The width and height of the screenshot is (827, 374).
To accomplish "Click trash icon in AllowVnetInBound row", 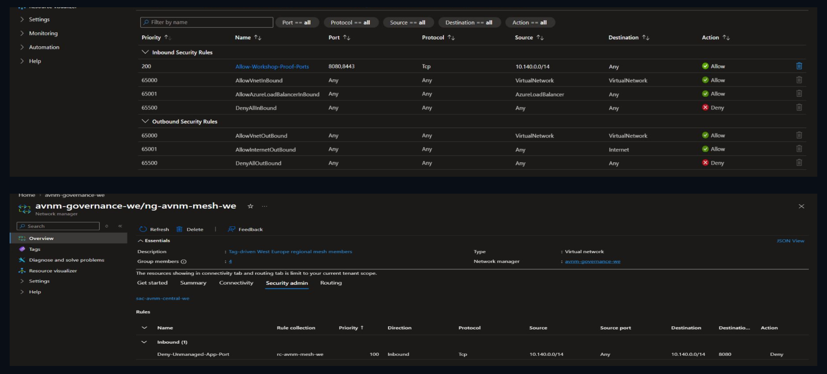I will click(799, 80).
